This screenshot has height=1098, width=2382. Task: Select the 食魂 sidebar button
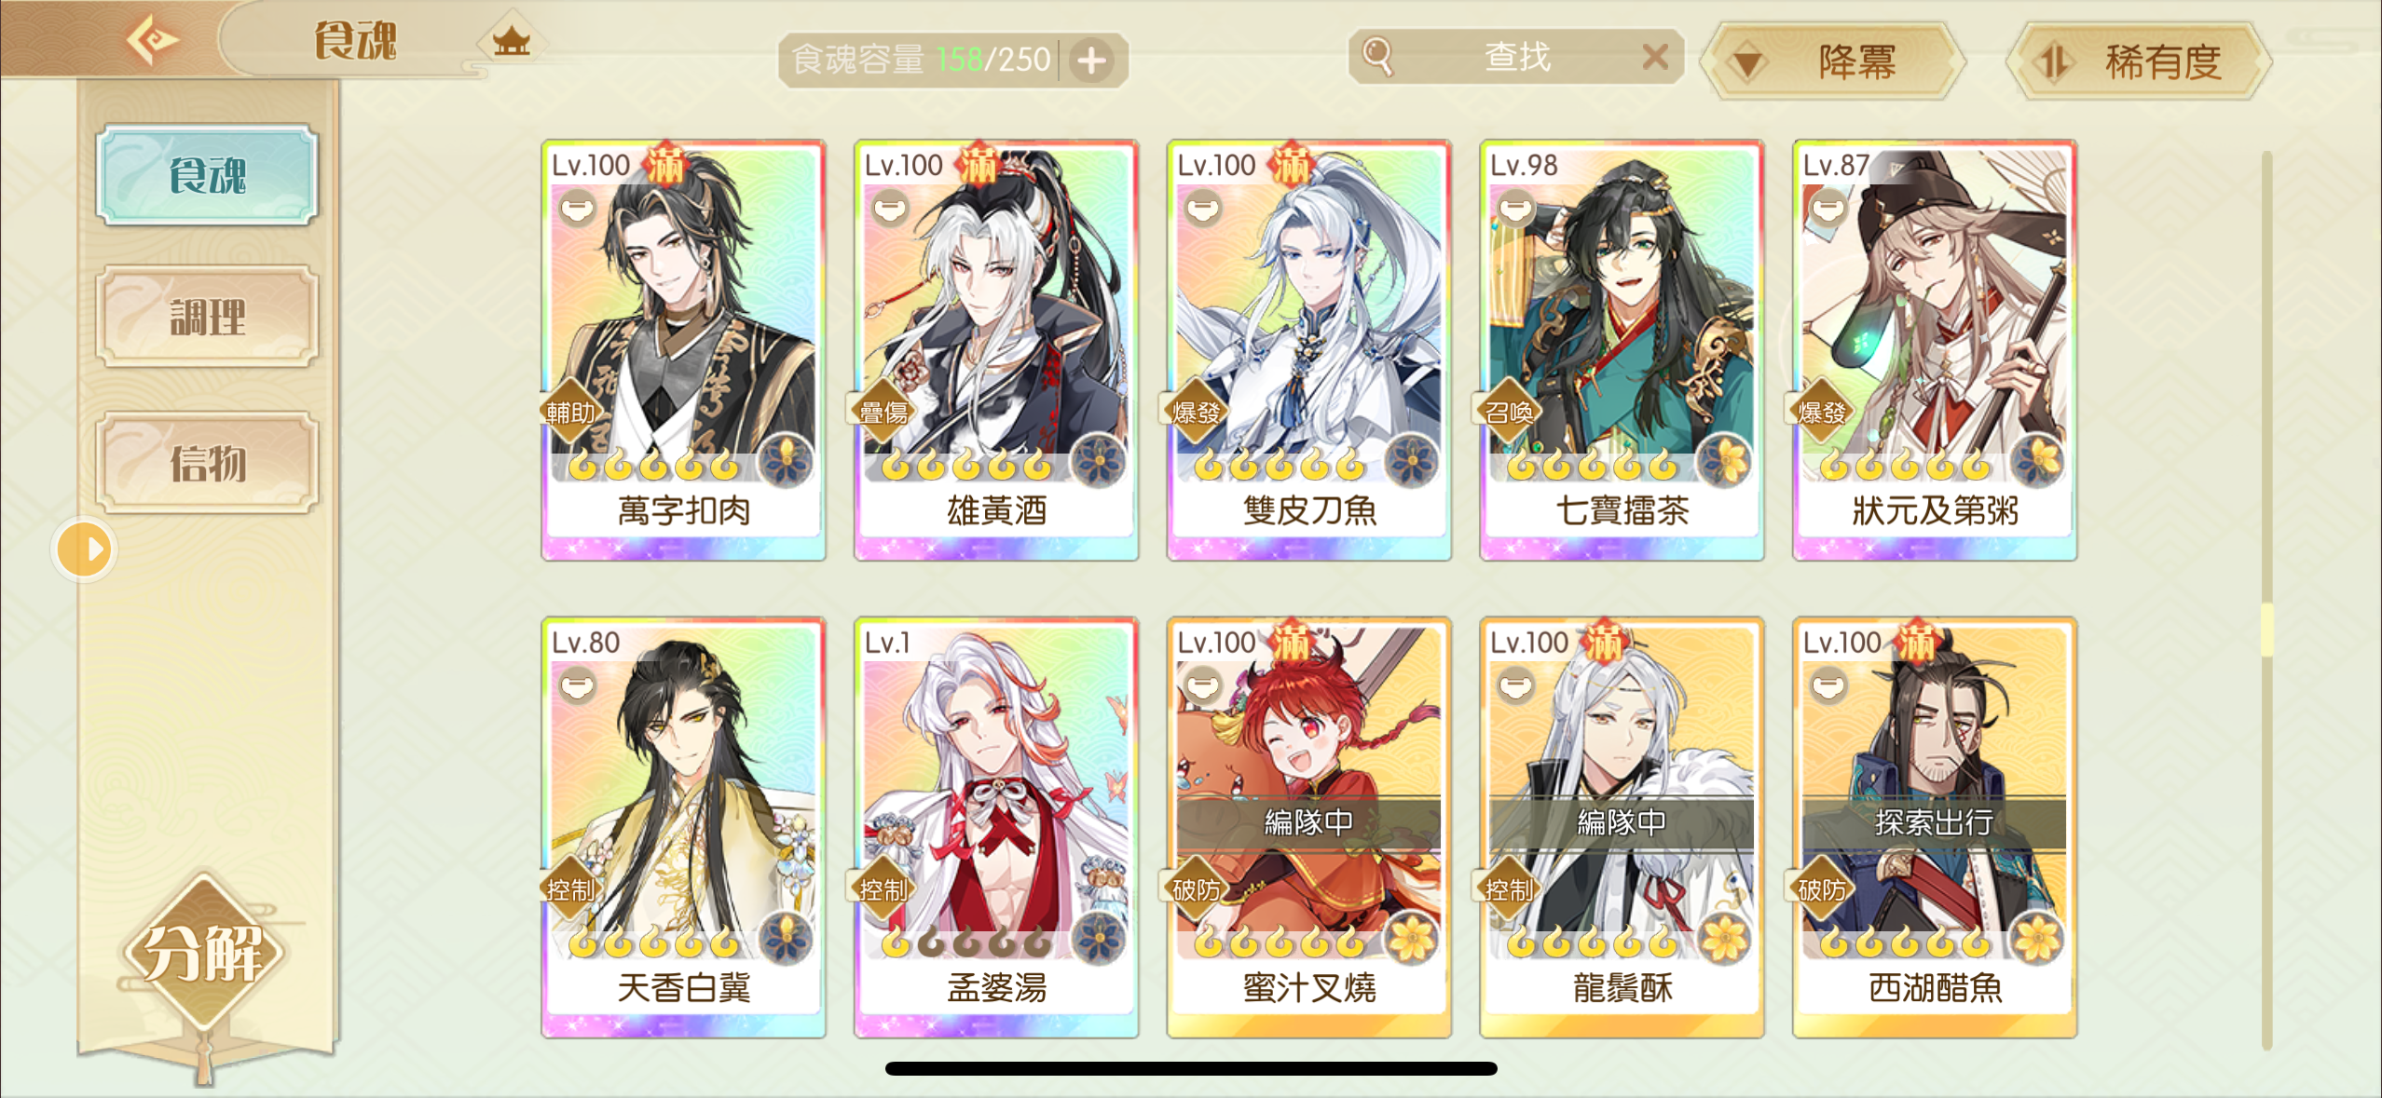pos(207,175)
